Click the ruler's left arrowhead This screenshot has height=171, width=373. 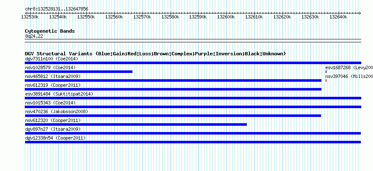coord(26,13)
